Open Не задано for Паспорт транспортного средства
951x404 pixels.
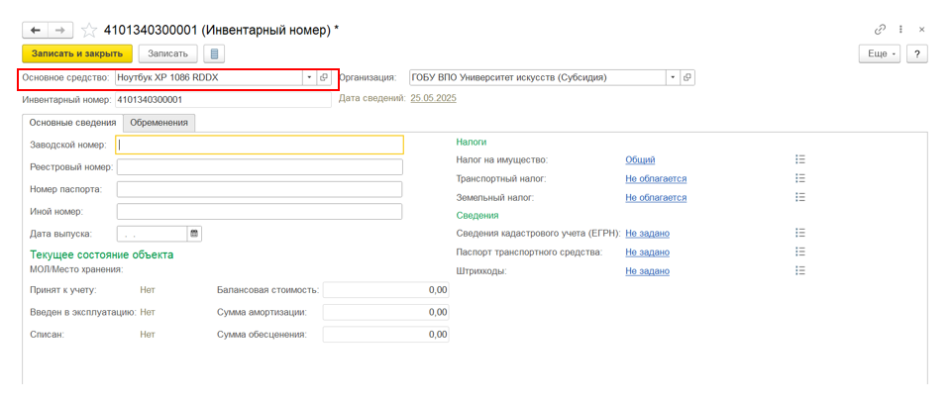[x=647, y=252]
